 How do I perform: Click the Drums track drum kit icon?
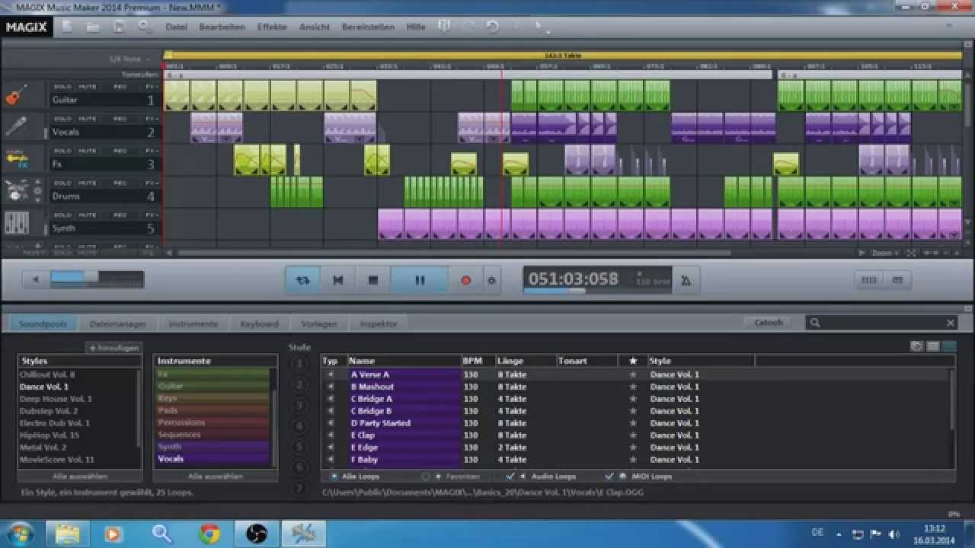click(x=16, y=191)
